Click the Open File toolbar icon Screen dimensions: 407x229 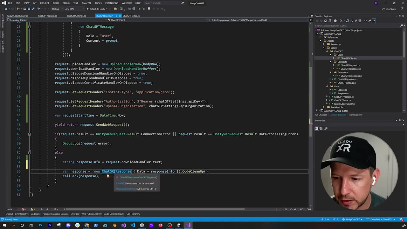tap(25, 9)
